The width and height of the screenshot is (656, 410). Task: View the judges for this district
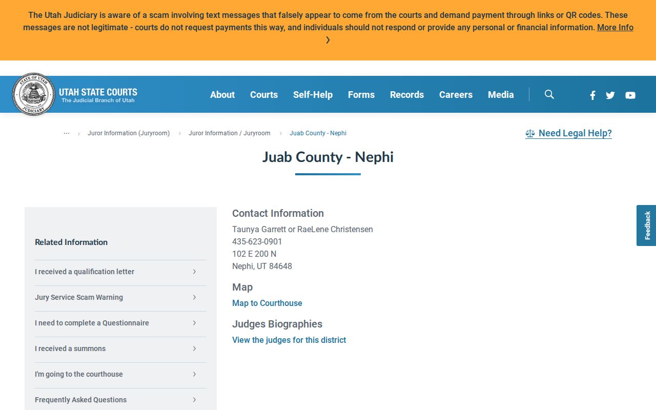(289, 340)
